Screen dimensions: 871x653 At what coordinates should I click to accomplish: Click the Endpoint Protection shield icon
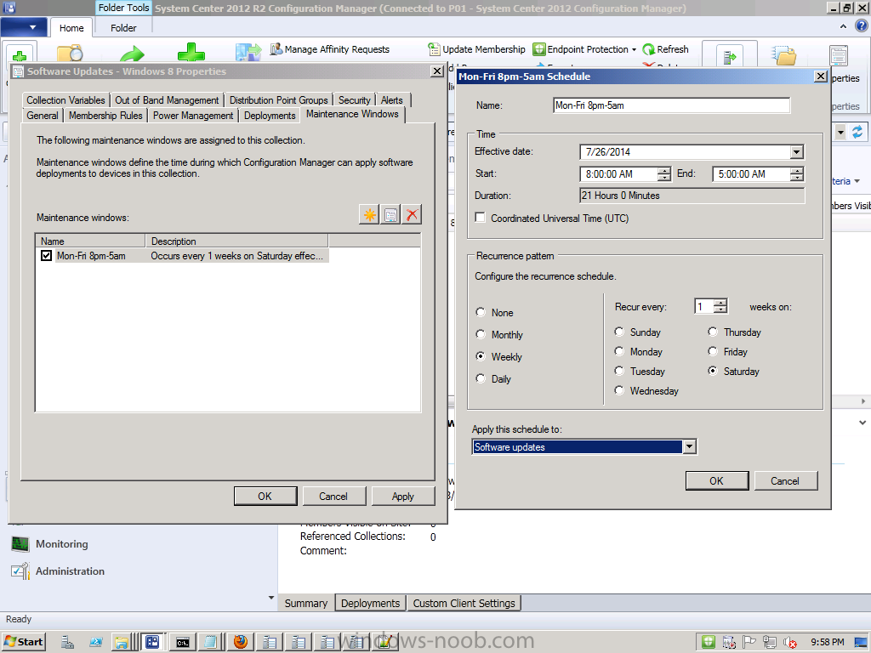(538, 49)
